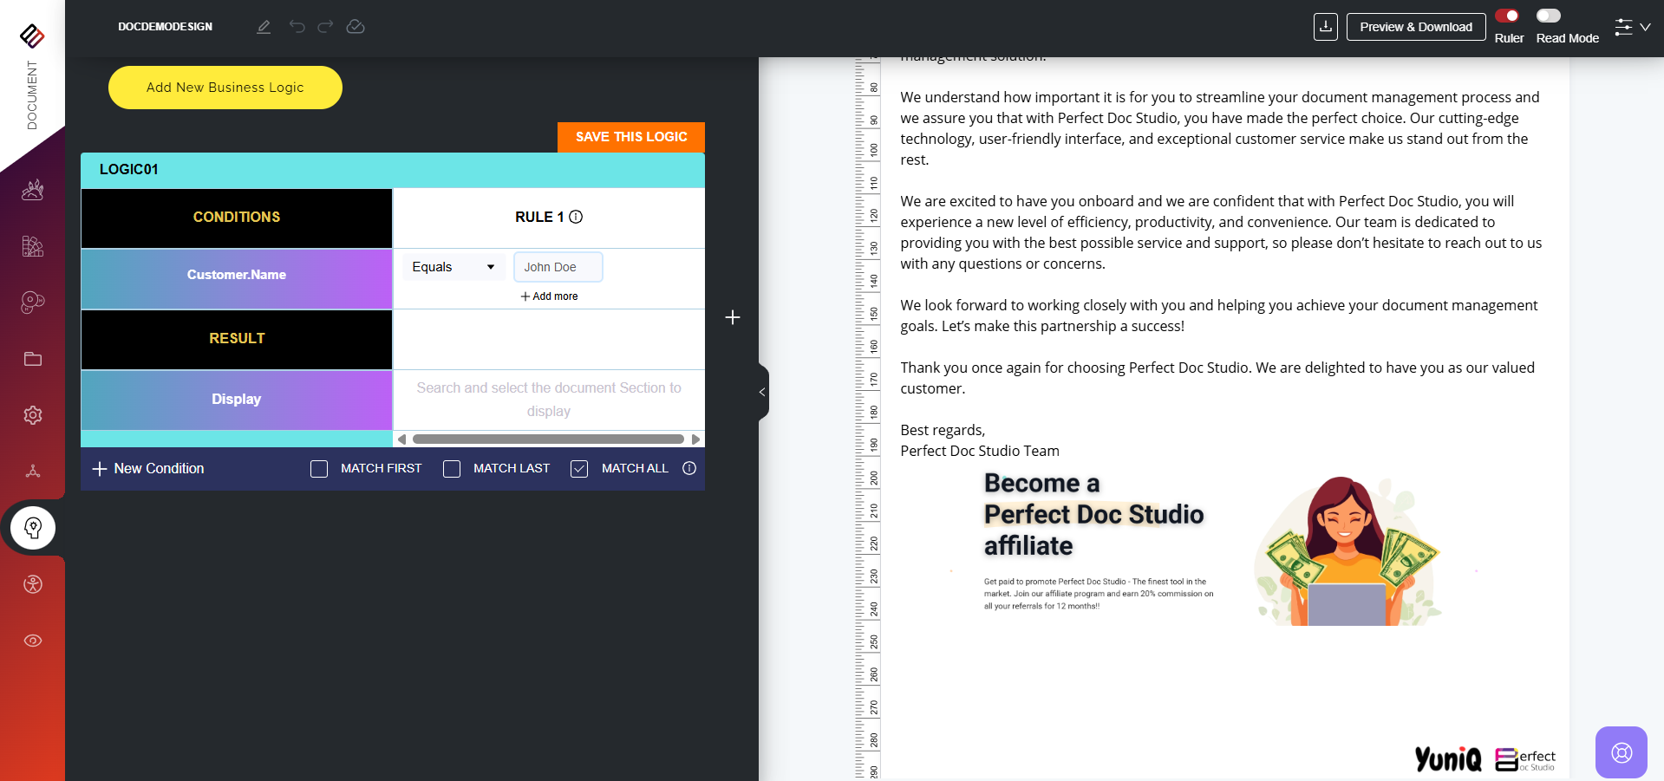This screenshot has width=1664, height=781.
Task: Open the settings gear in sidebar
Action: click(x=33, y=415)
